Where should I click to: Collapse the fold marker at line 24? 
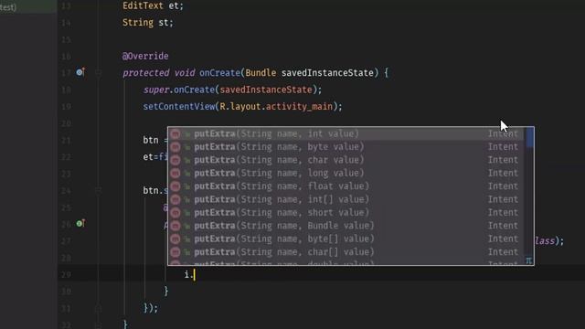(98, 191)
